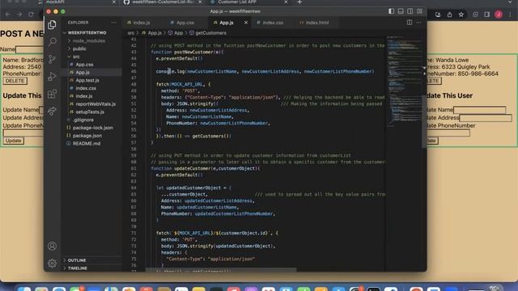Image resolution: width=518 pixels, height=291 pixels.
Task: Open setupTests.js in the file tree
Action: [90, 112]
